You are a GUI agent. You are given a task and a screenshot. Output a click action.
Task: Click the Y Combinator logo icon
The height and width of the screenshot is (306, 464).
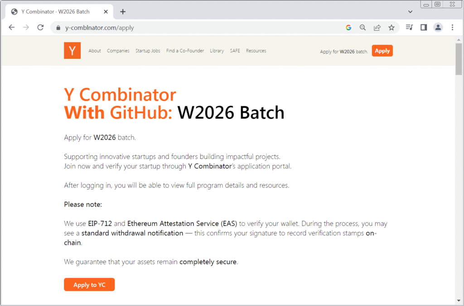pyautogui.click(x=72, y=50)
